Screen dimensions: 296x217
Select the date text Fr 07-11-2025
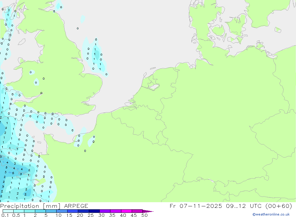pos(196,206)
